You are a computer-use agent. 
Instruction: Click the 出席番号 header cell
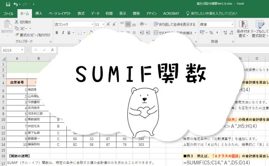[17, 82]
